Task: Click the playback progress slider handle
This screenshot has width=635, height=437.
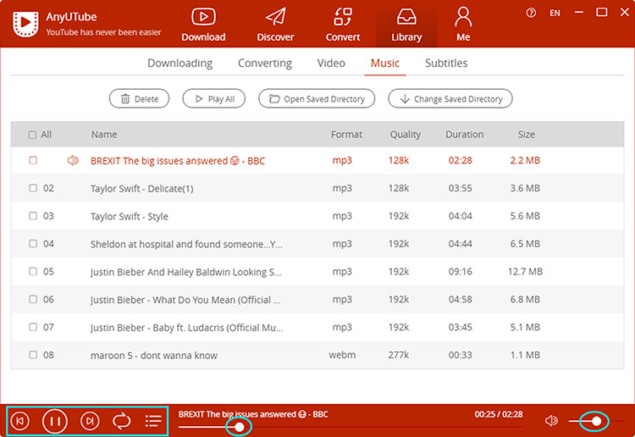Action: 240,427
